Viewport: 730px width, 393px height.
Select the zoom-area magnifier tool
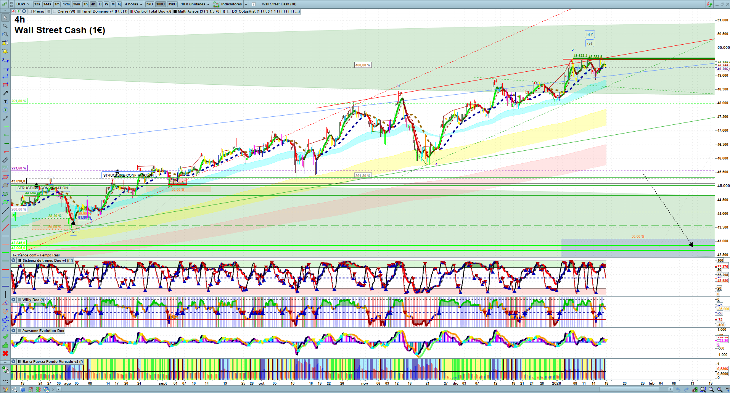point(5,34)
